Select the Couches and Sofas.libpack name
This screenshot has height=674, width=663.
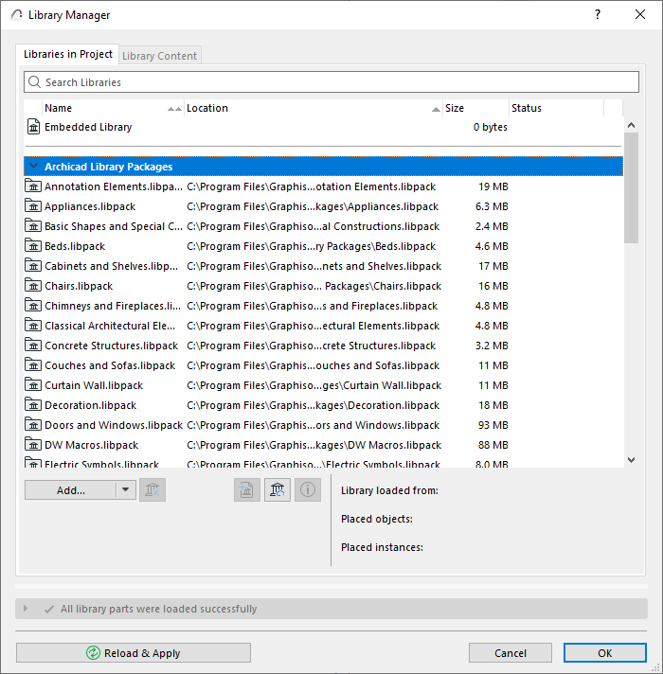110,365
